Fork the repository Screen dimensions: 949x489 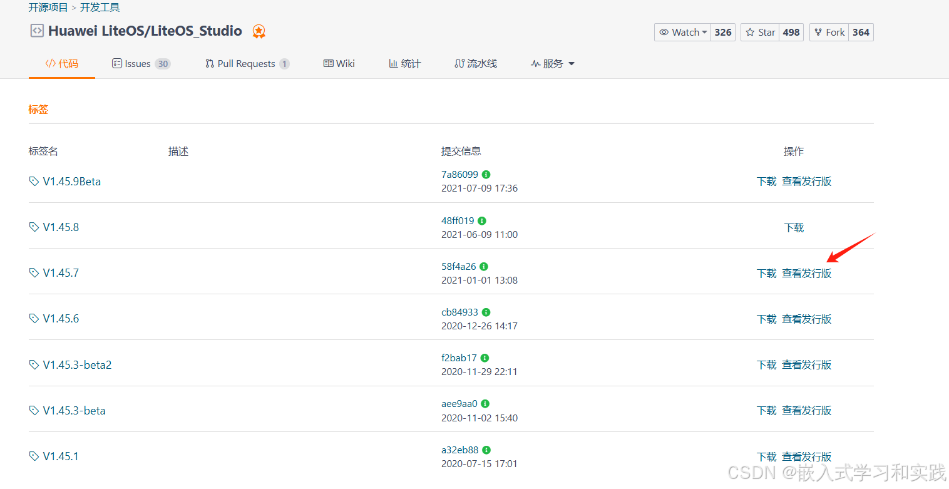coord(829,33)
